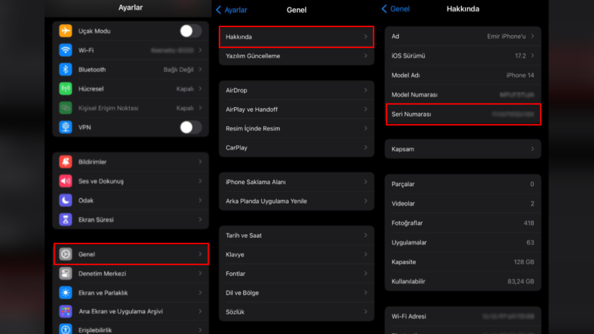Viewport: 594px width, 334px height.
Task: Tap the Wi-Fi Adresi row
Action: pos(463,316)
